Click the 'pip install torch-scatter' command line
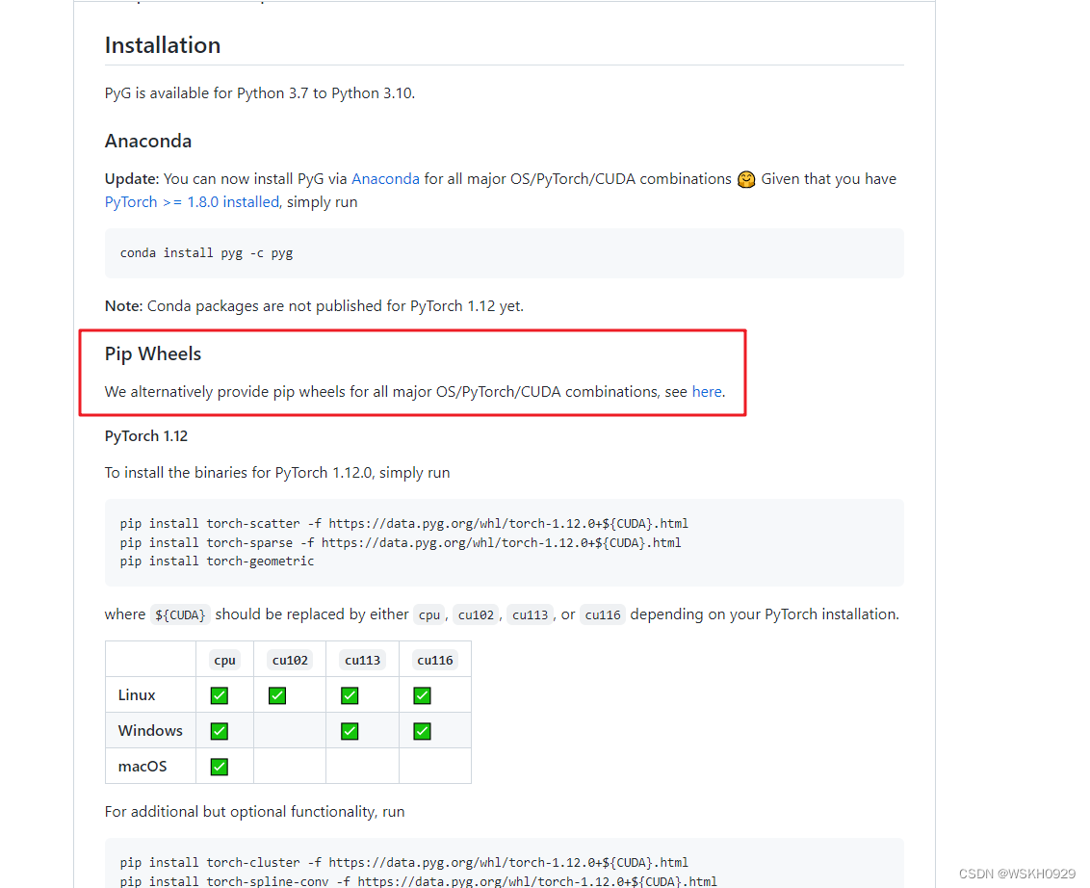Screen dimensions: 1090x888 tap(403, 524)
